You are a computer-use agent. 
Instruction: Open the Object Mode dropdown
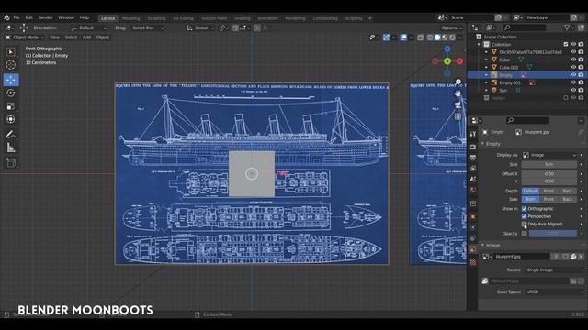coord(25,38)
